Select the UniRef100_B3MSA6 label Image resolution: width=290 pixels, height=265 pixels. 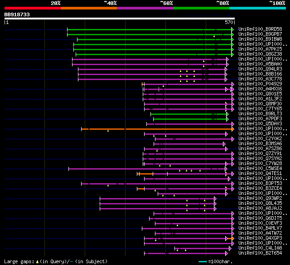click(260, 144)
